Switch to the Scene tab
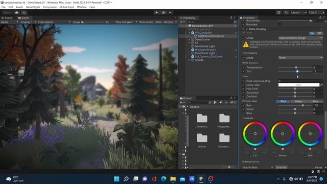 click(x=7, y=18)
